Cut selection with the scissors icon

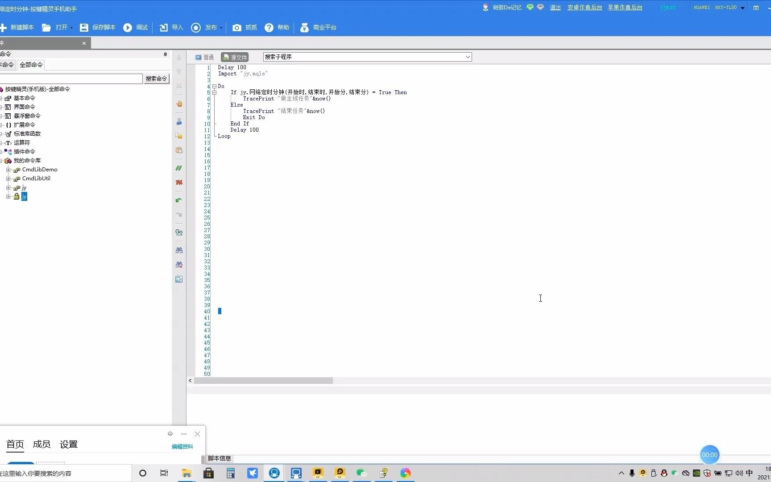(179, 121)
